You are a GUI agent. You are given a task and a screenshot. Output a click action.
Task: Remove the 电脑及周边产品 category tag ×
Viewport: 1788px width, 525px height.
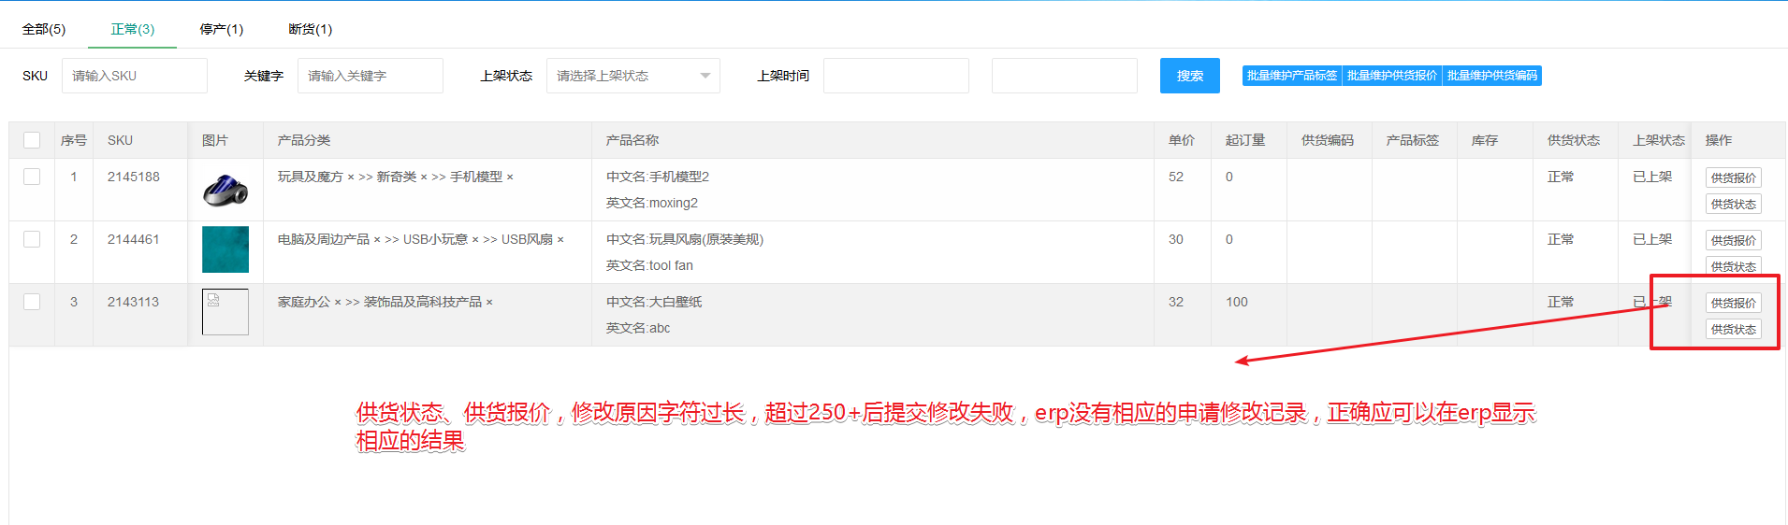(377, 240)
